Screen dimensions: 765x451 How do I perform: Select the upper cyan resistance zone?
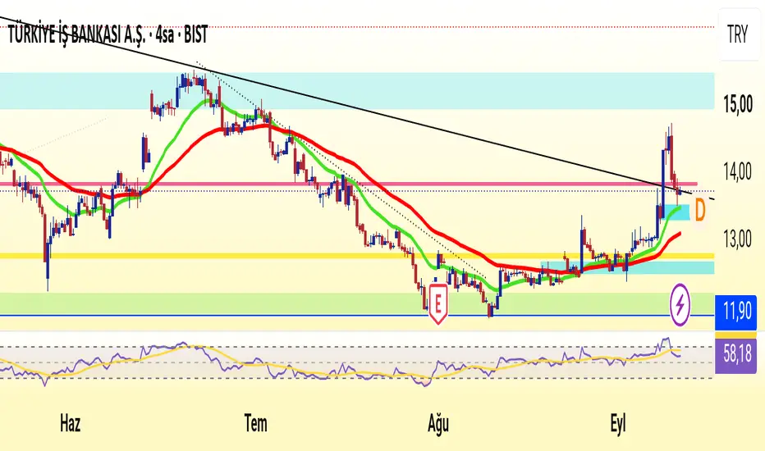356,91
